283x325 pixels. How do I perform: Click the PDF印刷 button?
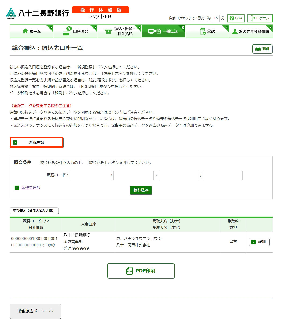tap(141, 271)
